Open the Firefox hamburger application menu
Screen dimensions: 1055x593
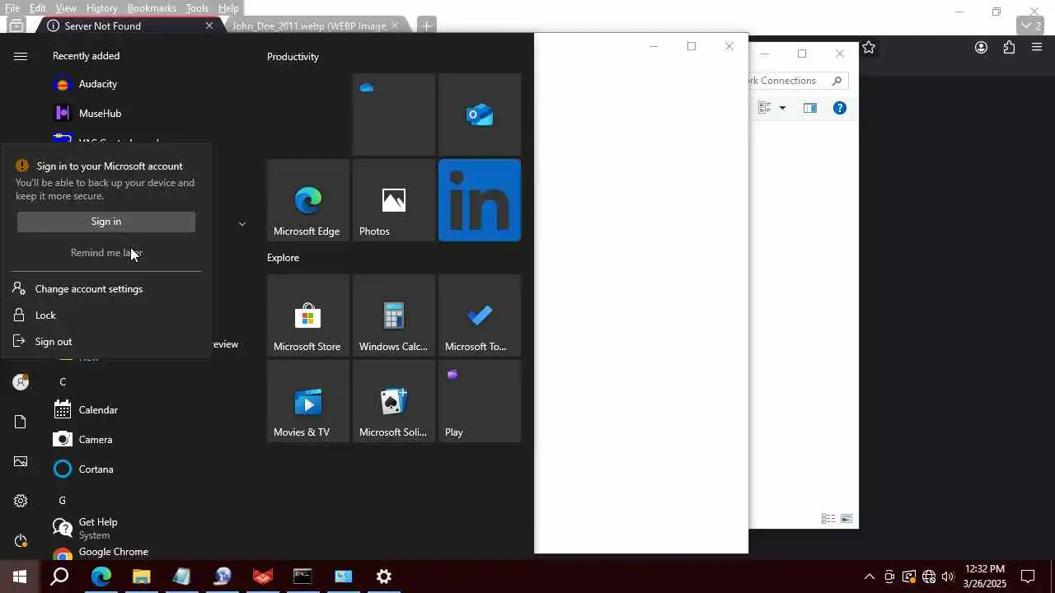pyautogui.click(x=1037, y=48)
